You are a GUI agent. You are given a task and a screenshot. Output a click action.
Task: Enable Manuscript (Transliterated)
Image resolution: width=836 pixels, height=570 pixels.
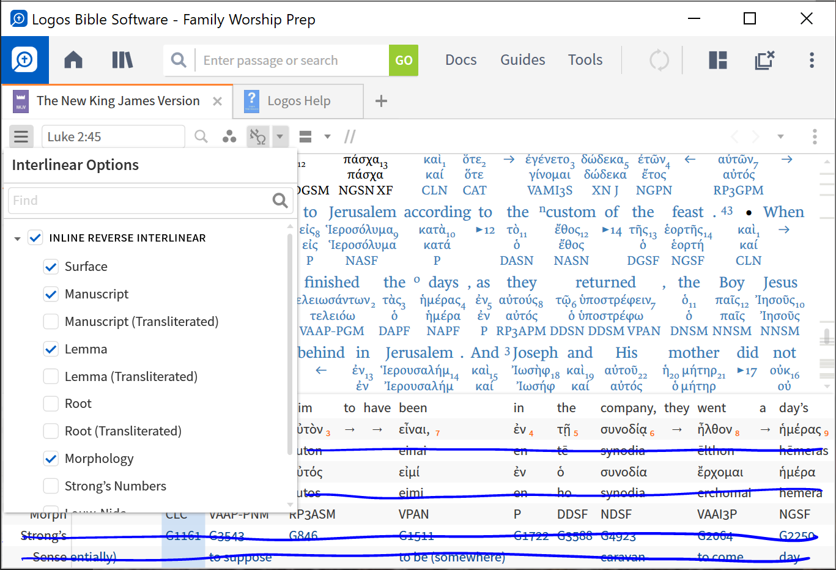(51, 322)
